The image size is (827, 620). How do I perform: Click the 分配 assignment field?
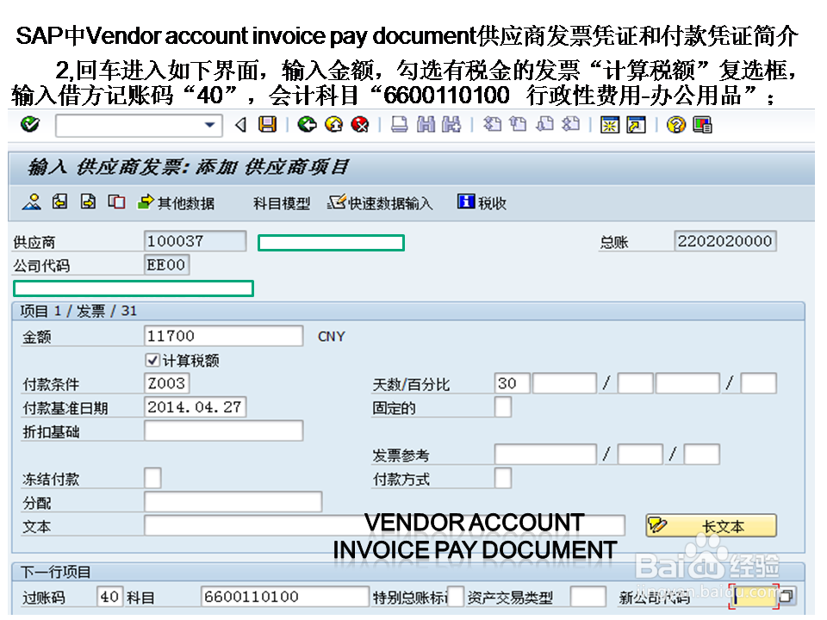(x=233, y=502)
